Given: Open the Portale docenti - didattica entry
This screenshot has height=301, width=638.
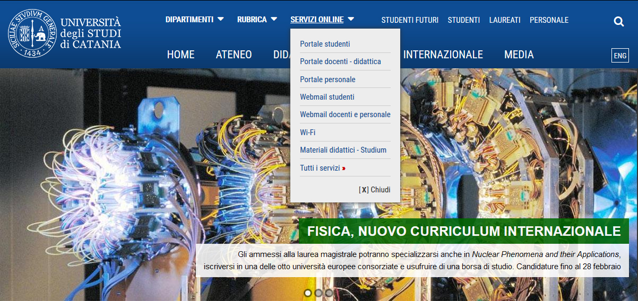Looking at the screenshot, I should (340, 61).
